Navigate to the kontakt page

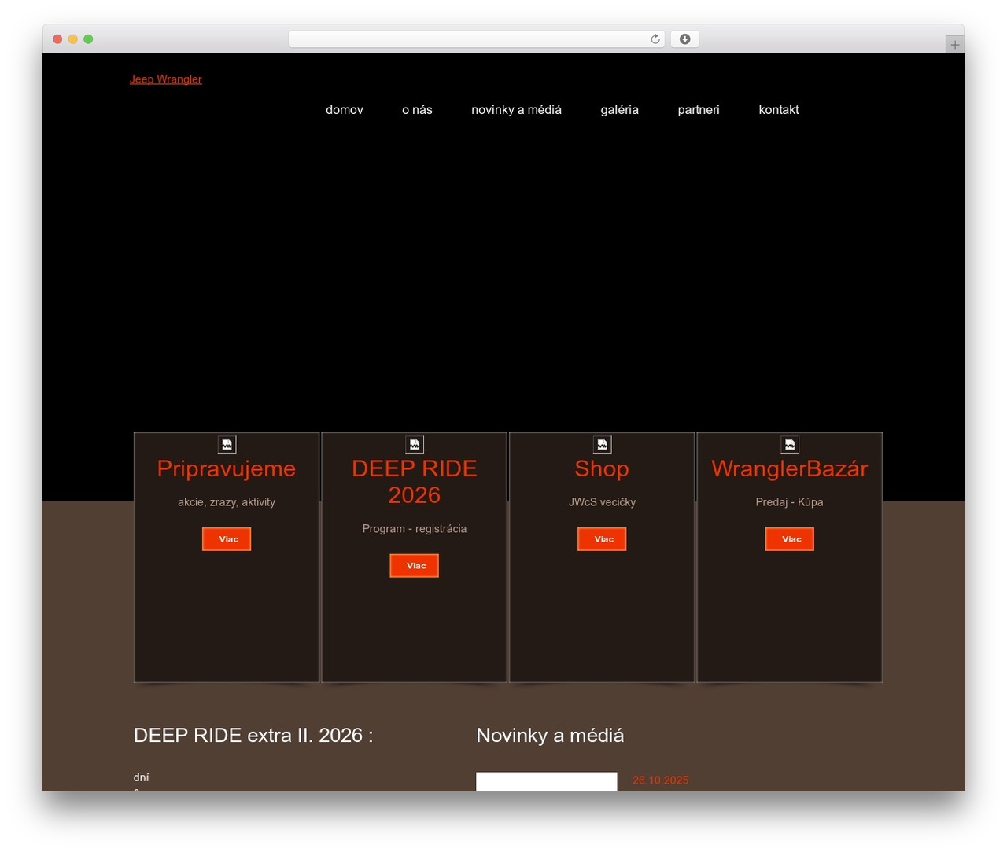(x=779, y=110)
